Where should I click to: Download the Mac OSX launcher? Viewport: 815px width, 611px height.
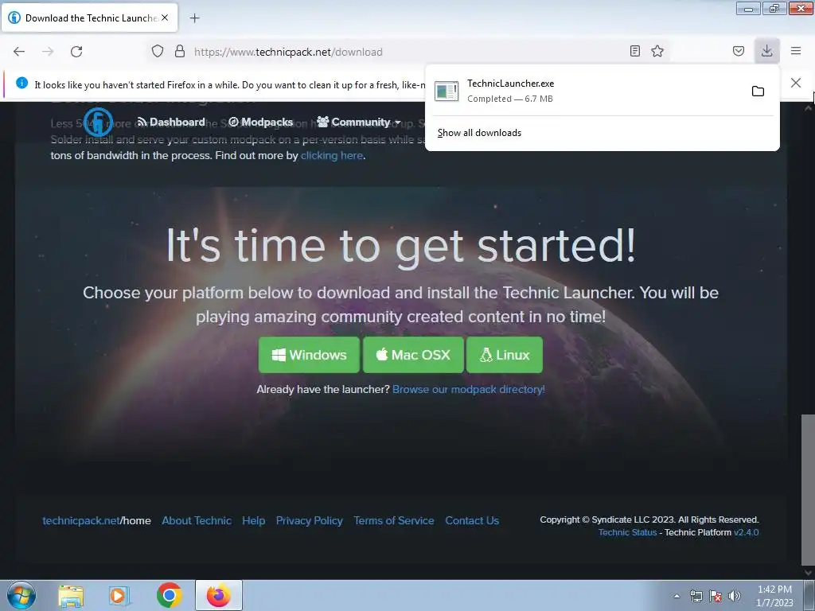(x=413, y=355)
